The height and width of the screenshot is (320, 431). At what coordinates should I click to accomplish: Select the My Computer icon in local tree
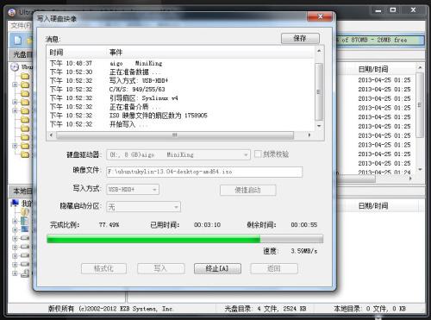[x=15, y=204]
